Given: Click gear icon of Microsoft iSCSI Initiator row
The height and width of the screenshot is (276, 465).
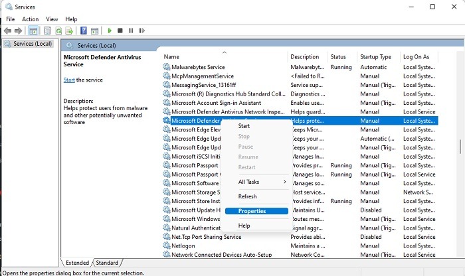Looking at the screenshot, I should tap(167, 157).
